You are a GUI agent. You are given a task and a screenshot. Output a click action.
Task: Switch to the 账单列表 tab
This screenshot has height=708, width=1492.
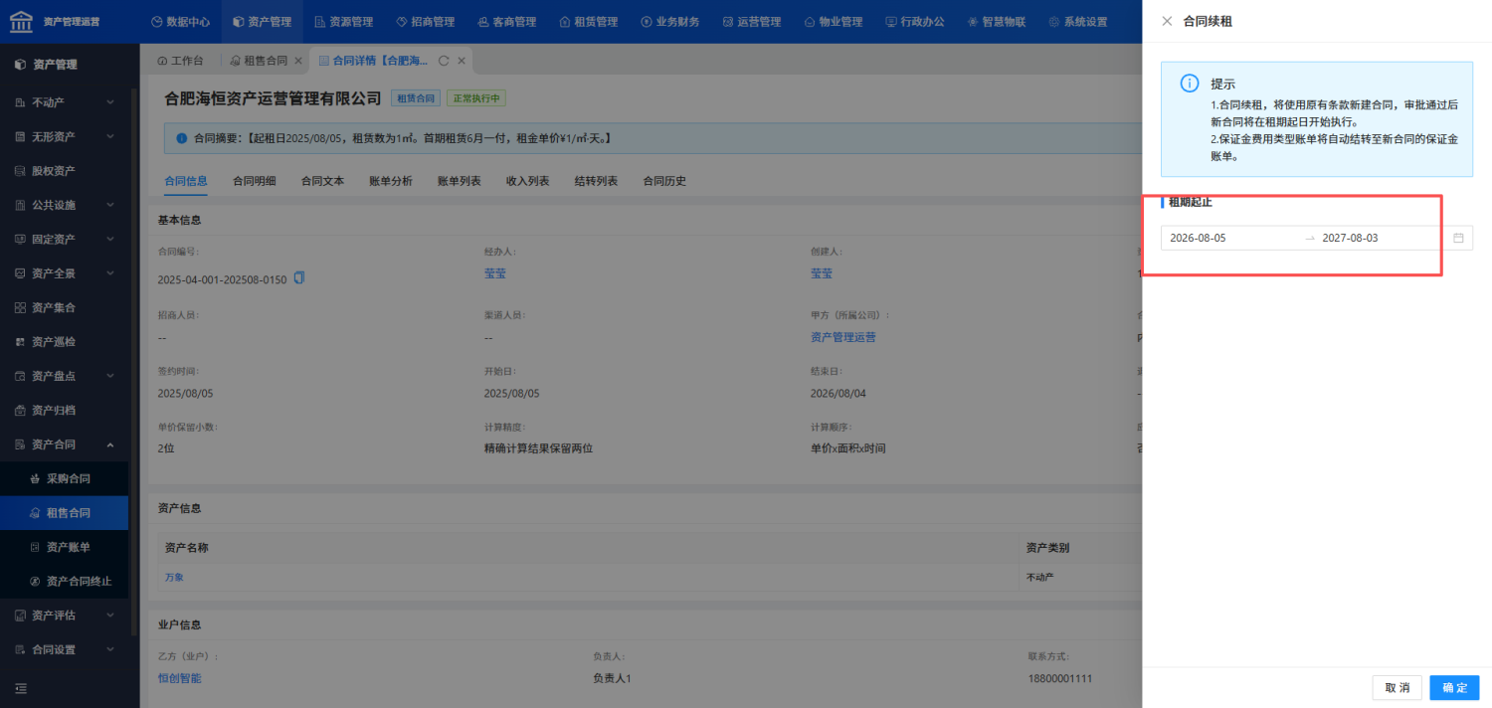point(460,181)
